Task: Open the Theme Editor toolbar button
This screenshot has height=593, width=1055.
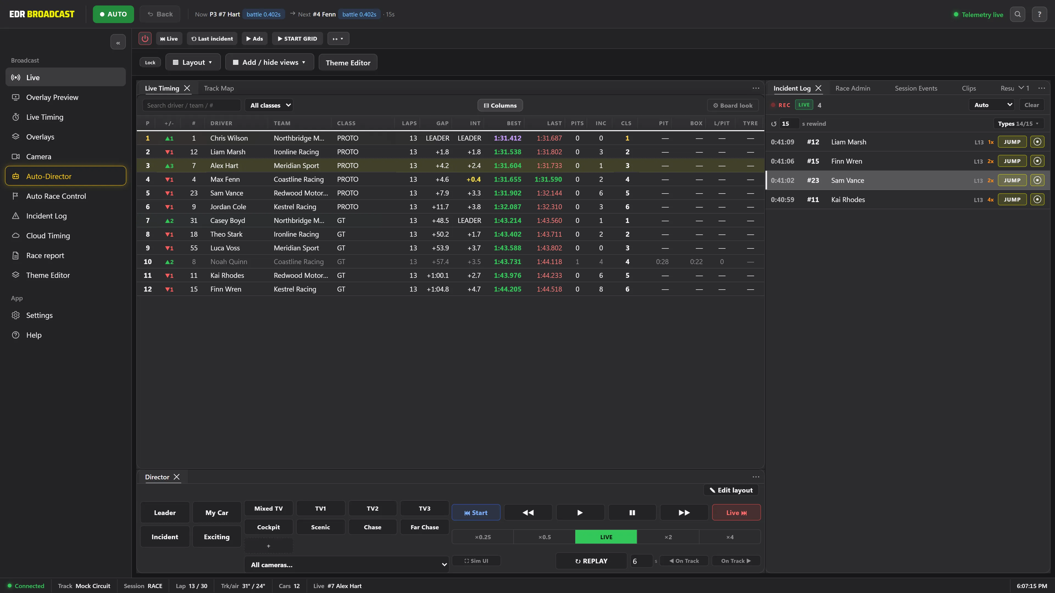Action: tap(348, 63)
